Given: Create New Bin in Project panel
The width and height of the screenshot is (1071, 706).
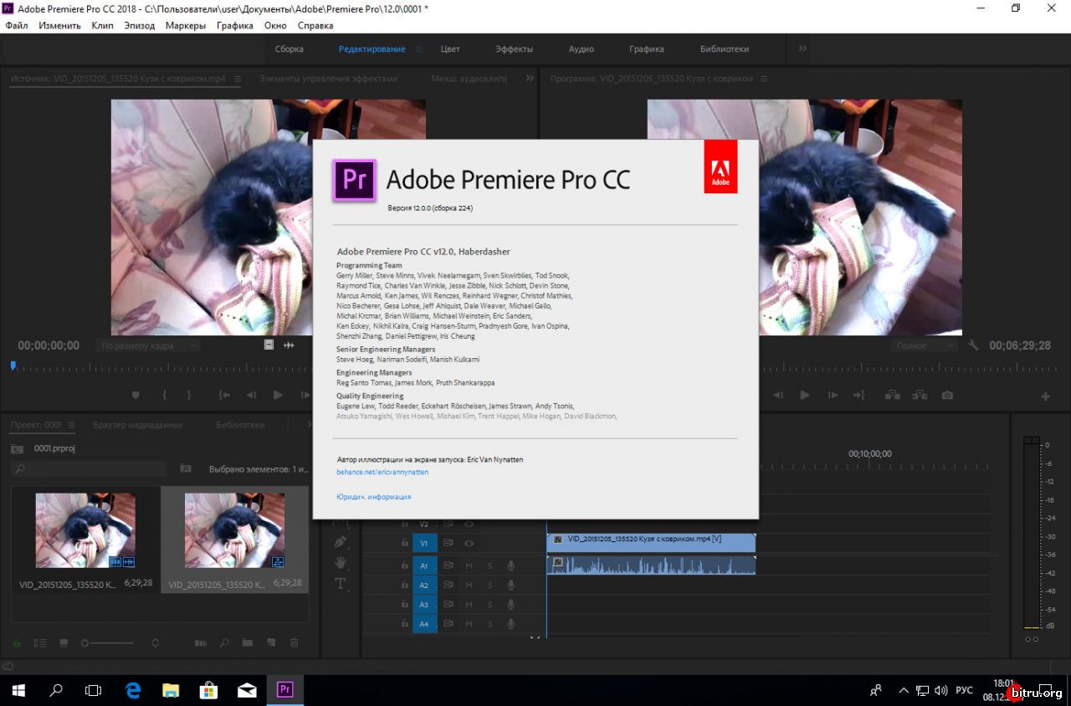Looking at the screenshot, I should tap(248, 643).
